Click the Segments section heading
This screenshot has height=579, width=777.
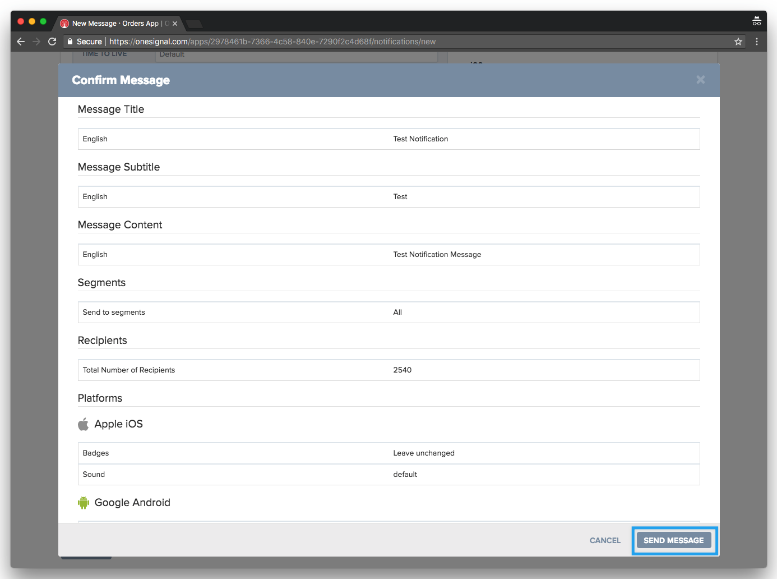[x=101, y=283]
